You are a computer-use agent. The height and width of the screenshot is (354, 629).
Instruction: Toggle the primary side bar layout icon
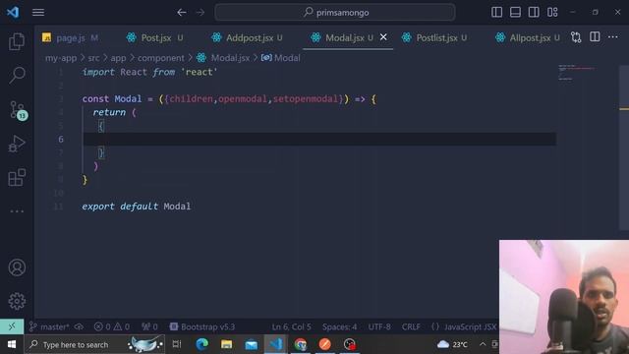(496, 12)
